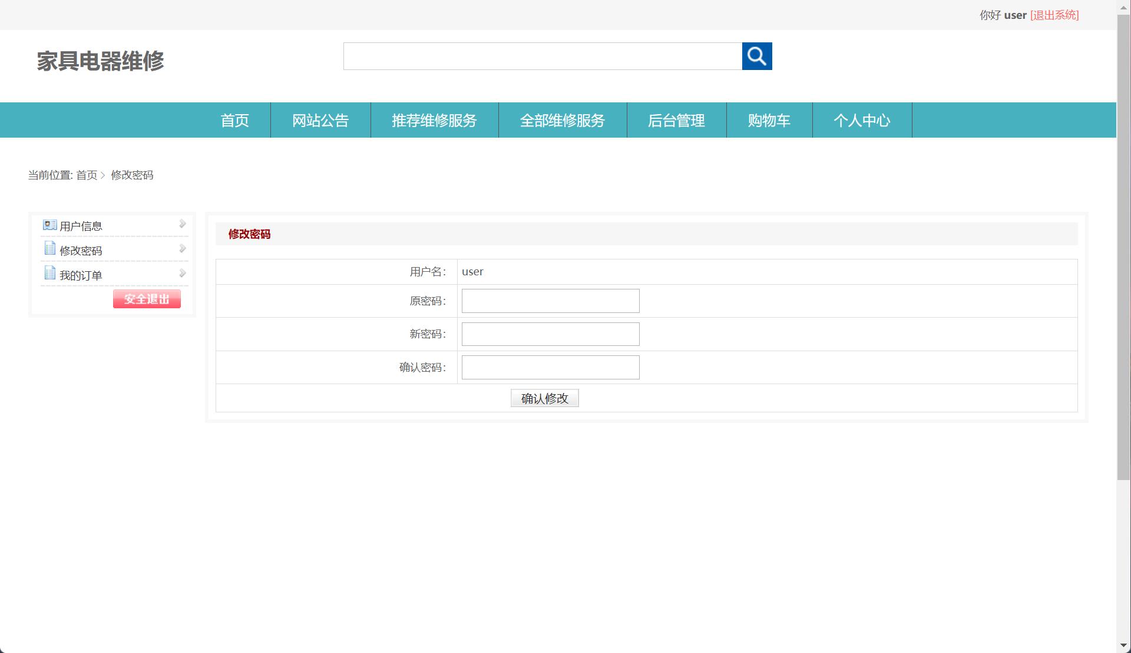Select 全部维修服务 in the navigation bar
1131x653 pixels.
click(x=563, y=120)
